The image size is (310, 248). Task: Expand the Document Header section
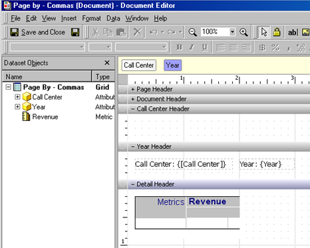click(132, 99)
